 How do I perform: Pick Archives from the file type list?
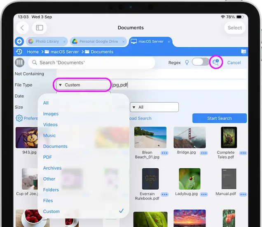coord(52,168)
